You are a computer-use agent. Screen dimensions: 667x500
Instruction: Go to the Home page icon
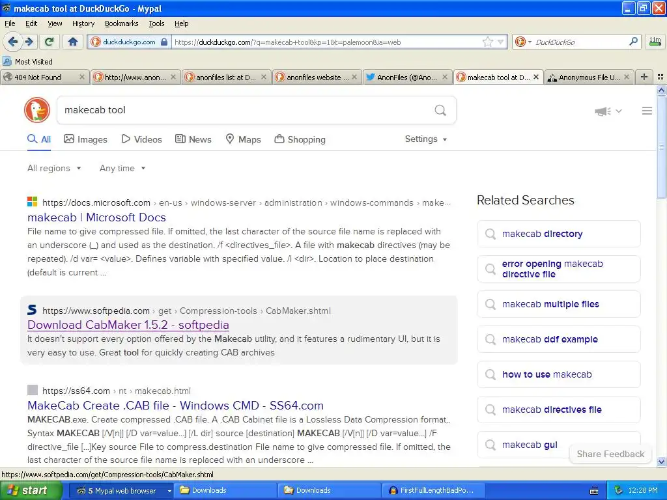[x=73, y=42]
